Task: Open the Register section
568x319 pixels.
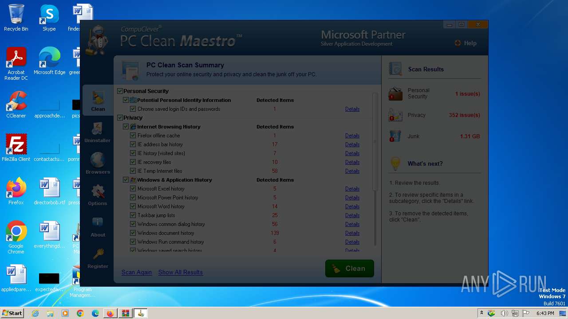Action: 98,258
